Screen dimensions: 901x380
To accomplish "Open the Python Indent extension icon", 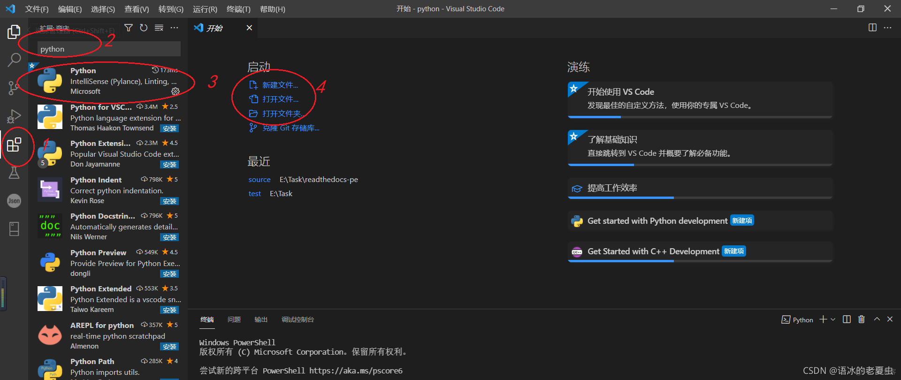I will pos(50,190).
